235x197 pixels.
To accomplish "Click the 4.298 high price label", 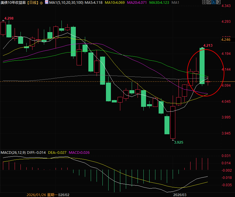I will coord(9,18).
